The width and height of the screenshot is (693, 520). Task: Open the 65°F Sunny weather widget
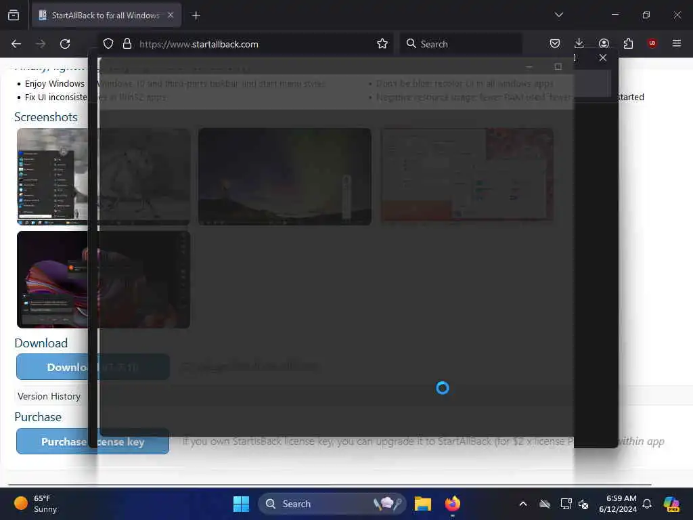(35, 504)
